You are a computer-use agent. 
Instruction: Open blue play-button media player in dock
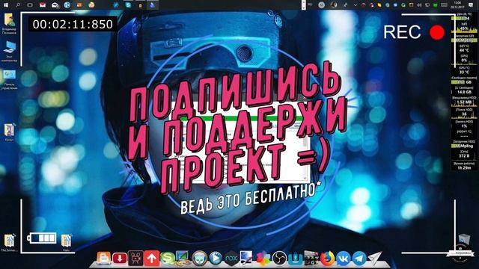pyautogui.click(x=216, y=259)
